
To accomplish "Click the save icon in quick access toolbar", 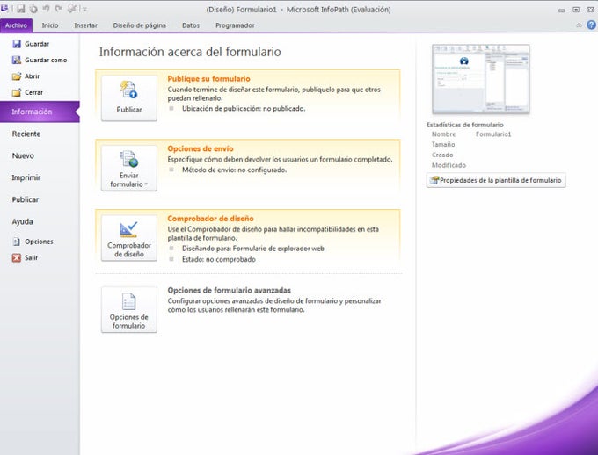I will (21, 9).
